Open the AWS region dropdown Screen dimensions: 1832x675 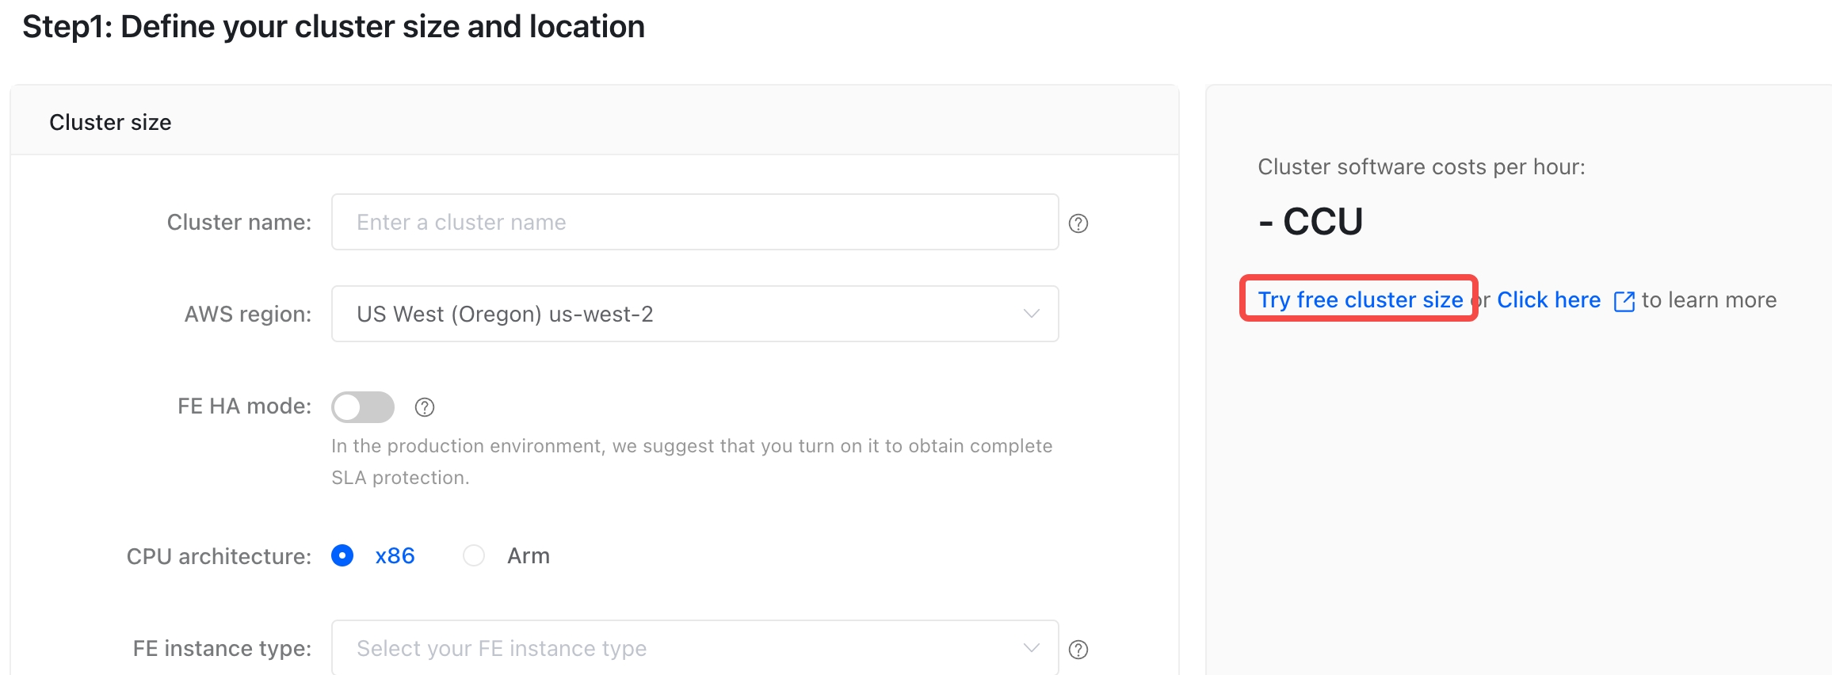click(x=694, y=314)
